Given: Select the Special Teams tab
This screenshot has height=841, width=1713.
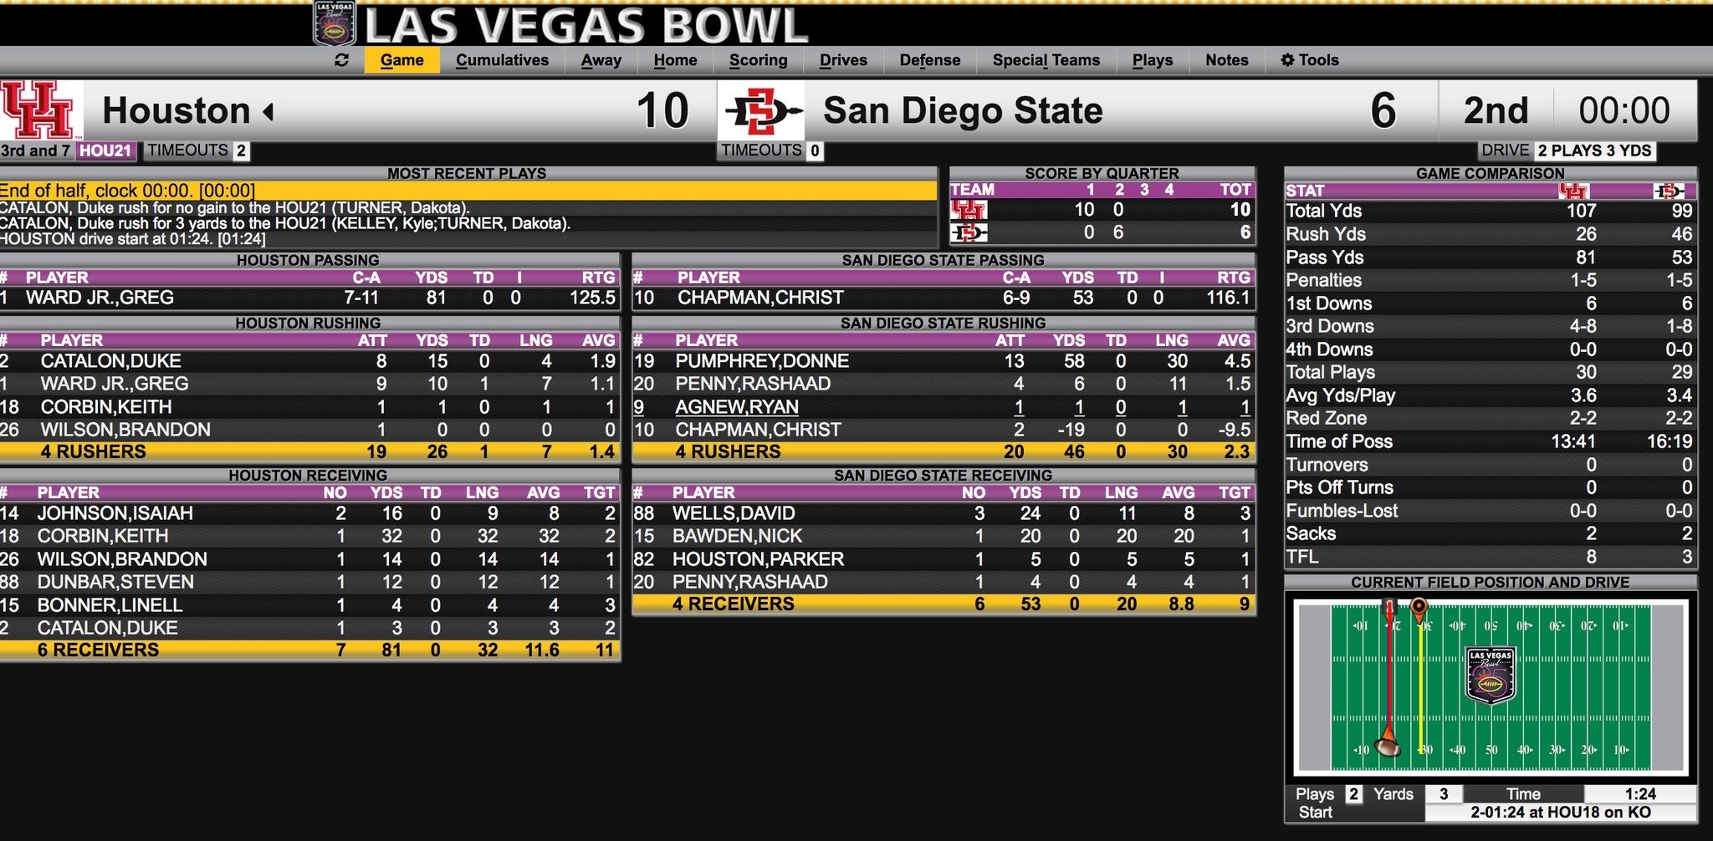Looking at the screenshot, I should point(1046,60).
